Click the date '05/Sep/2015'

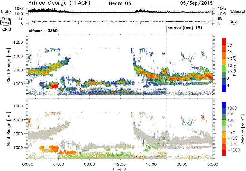(196, 3)
